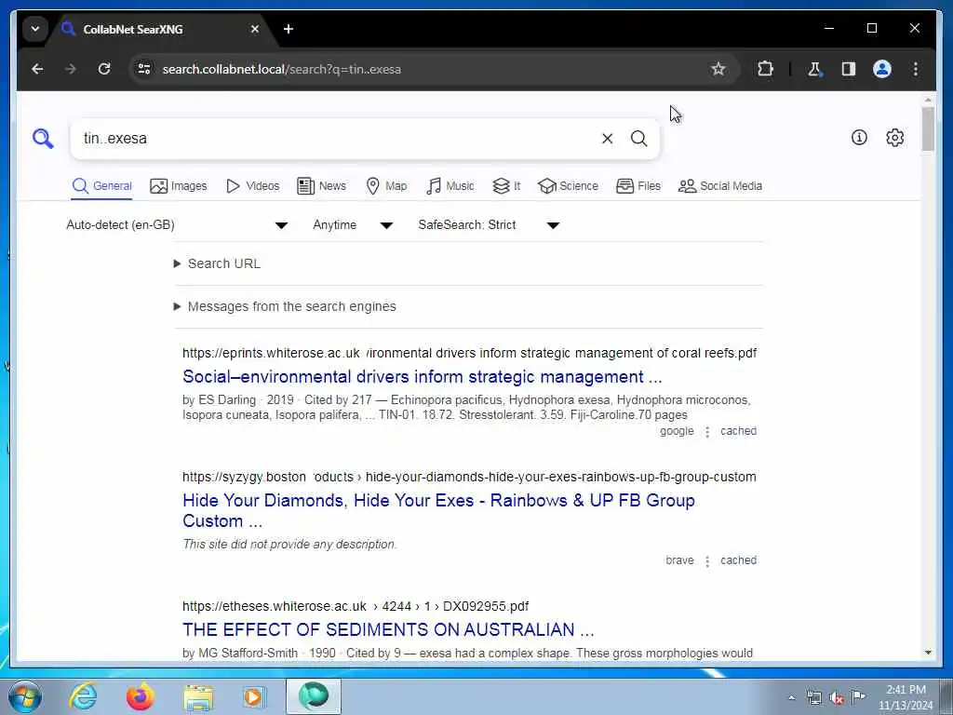Open the SafeSearch: Strict dropdown
The width and height of the screenshot is (953, 715).
pyautogui.click(x=489, y=225)
